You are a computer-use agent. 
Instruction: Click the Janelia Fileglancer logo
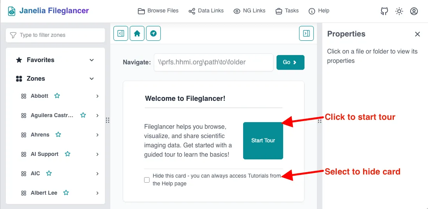(x=48, y=11)
